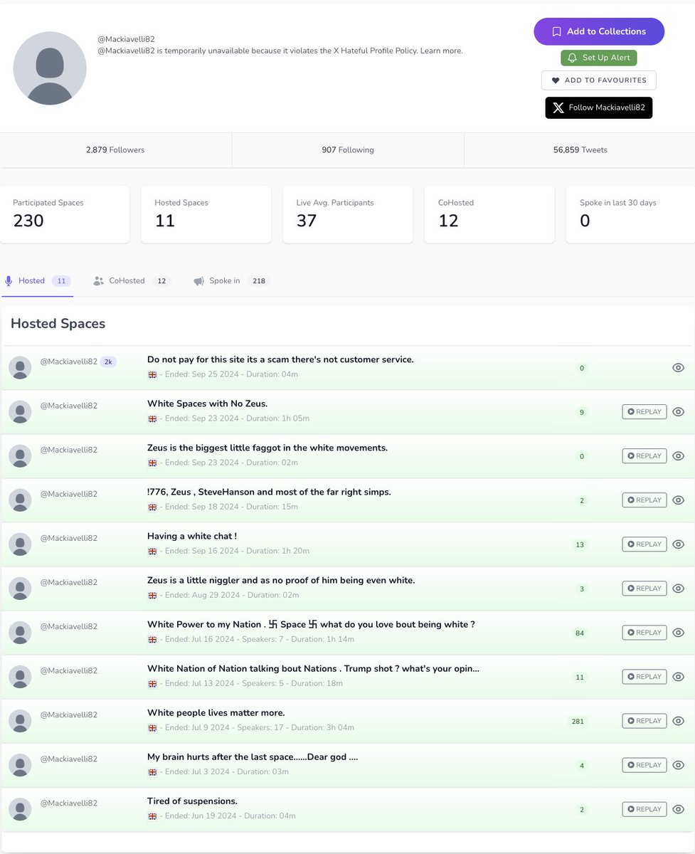Open title Having a white chat !

192,536
